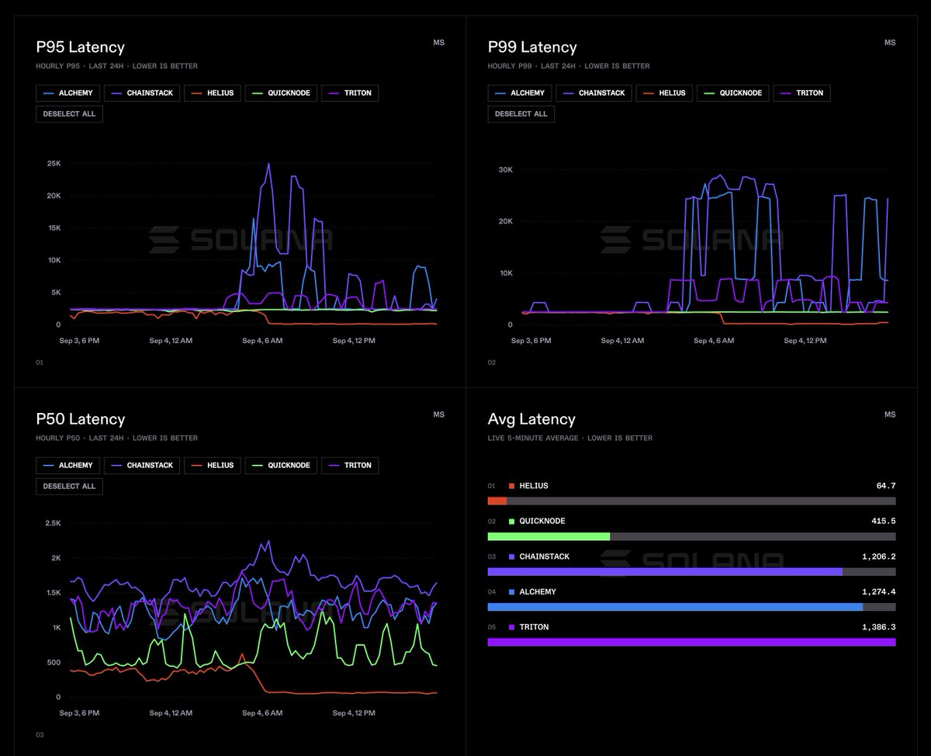Click 'Sep 4, 6 AM' label in P95 chart
Image resolution: width=931 pixels, height=756 pixels.
(x=262, y=341)
